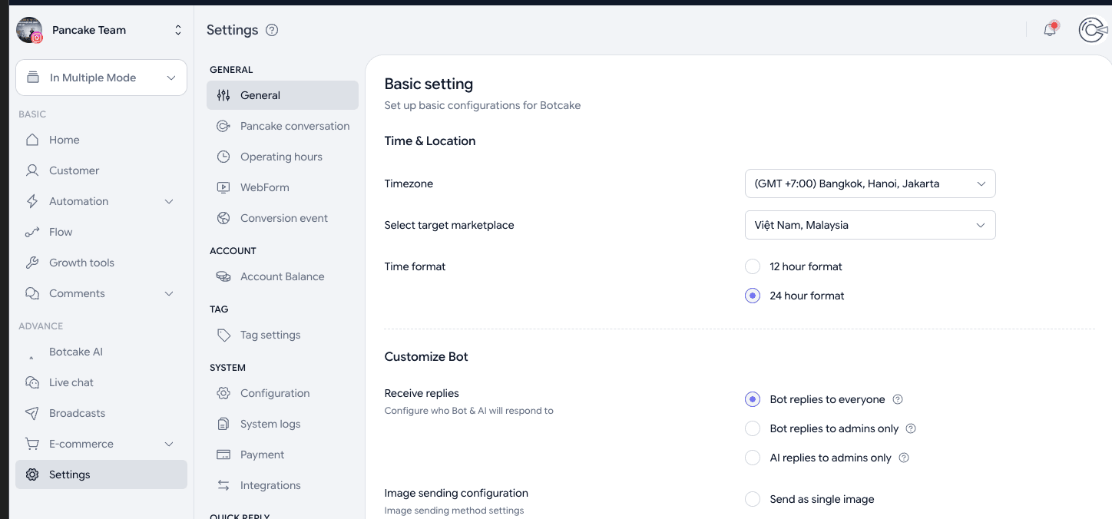Select 12 hour format radio button
Image resolution: width=1112 pixels, height=519 pixels.
point(753,266)
